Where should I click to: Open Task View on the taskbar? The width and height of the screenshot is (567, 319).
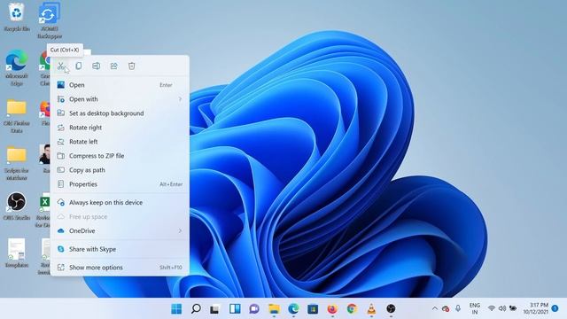(214, 309)
